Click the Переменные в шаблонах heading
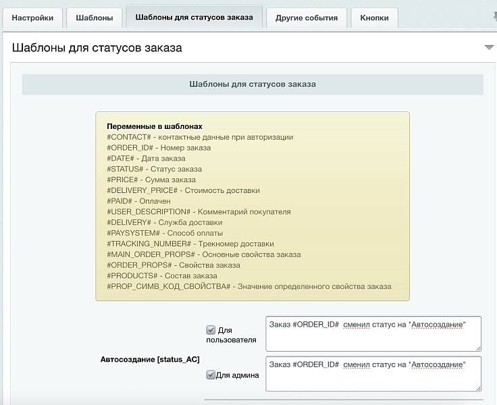The height and width of the screenshot is (405, 497). click(155, 126)
